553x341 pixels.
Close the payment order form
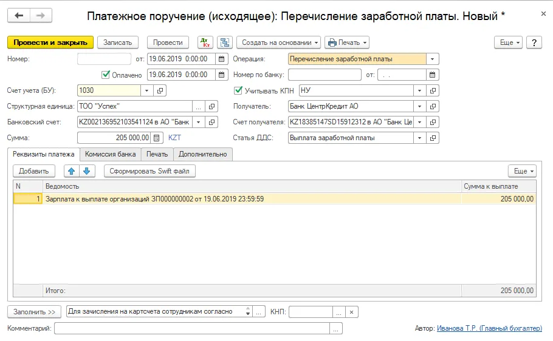[x=543, y=14]
